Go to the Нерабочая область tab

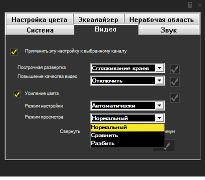[162, 19]
